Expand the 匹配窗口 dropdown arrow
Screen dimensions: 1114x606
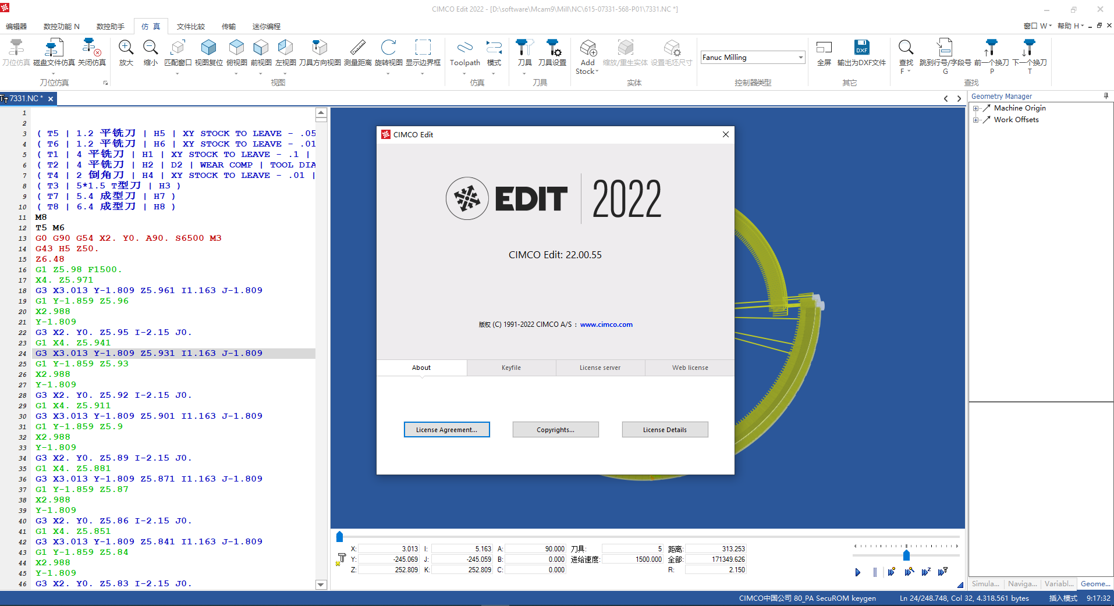coord(178,74)
